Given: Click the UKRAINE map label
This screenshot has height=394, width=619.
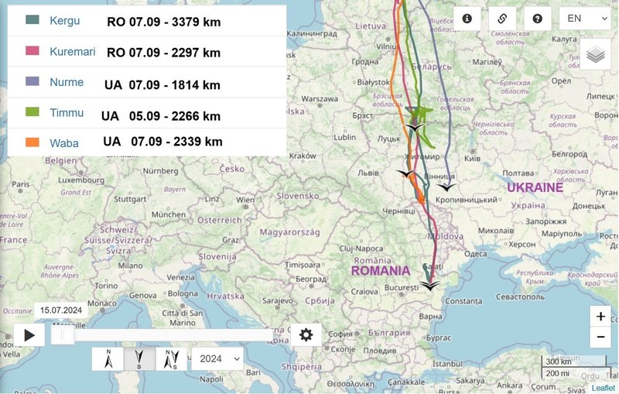Looking at the screenshot, I should 535,187.
